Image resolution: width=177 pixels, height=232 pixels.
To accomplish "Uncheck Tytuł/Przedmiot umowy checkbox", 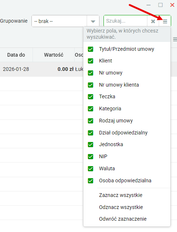I will coord(90,49).
